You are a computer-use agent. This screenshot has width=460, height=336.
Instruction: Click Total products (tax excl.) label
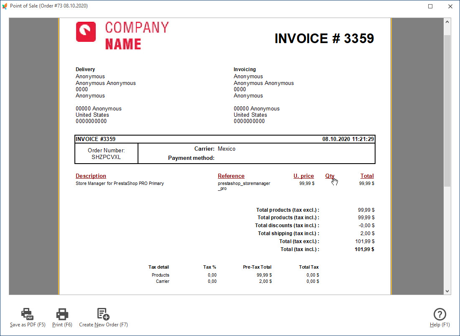tap(288, 210)
